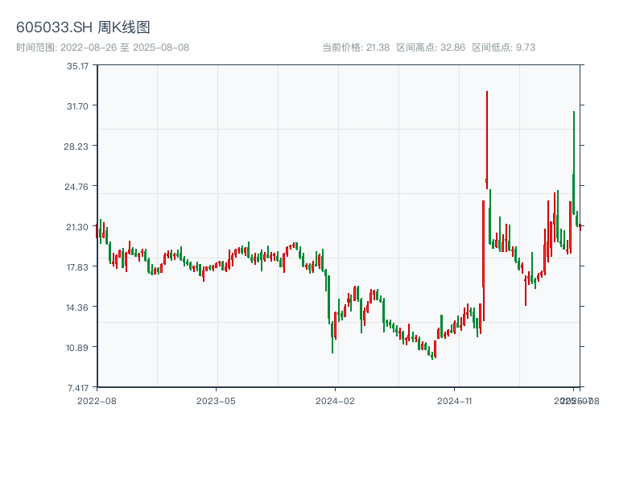Click the 14.36 y-axis label
Image resolution: width=644 pixels, height=483 pixels.
[x=78, y=308]
